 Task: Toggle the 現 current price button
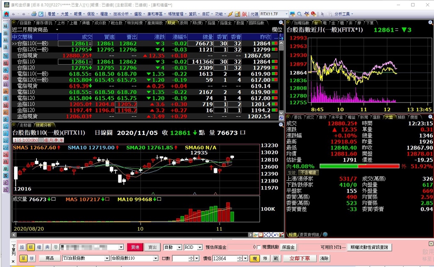point(255,259)
